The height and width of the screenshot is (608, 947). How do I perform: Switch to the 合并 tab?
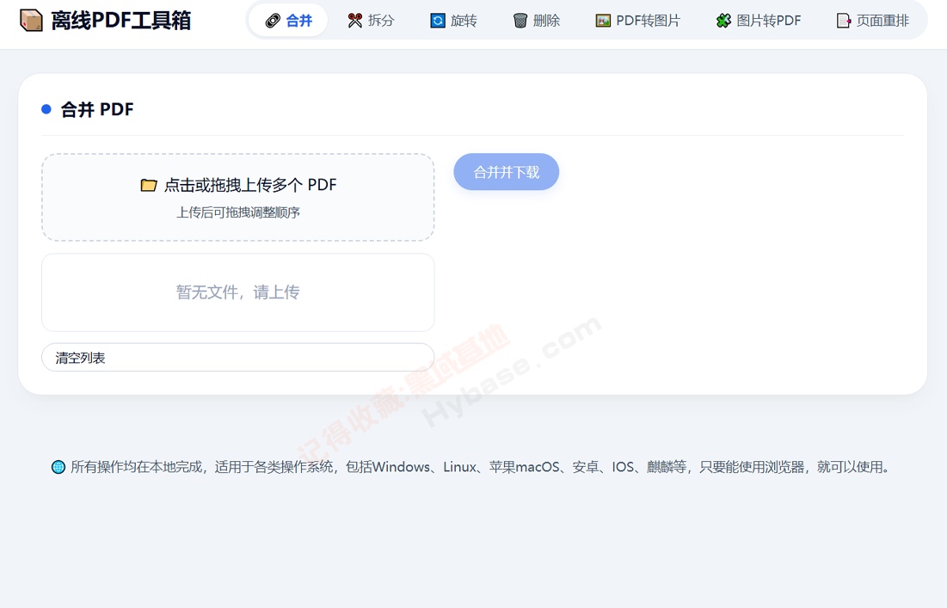tap(289, 21)
